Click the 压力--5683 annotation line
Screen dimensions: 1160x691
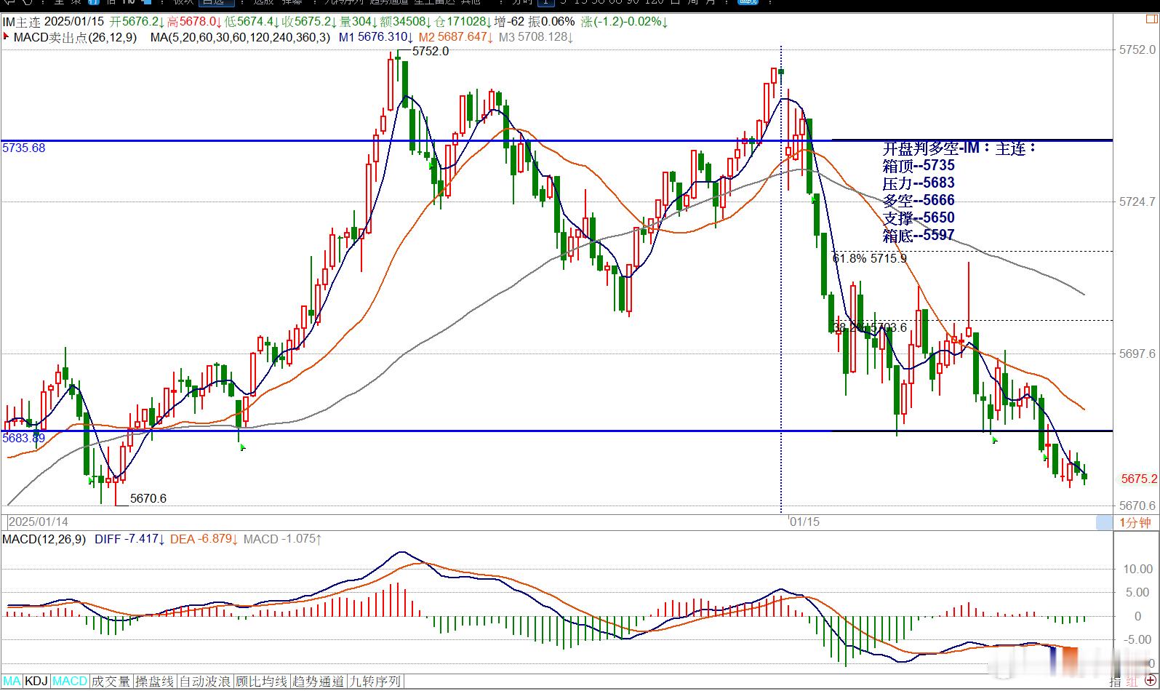click(919, 183)
